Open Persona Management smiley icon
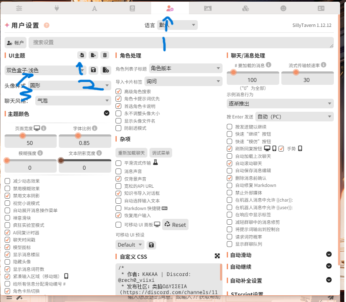Viewport: 346px width, 302px height. [x=283, y=8]
